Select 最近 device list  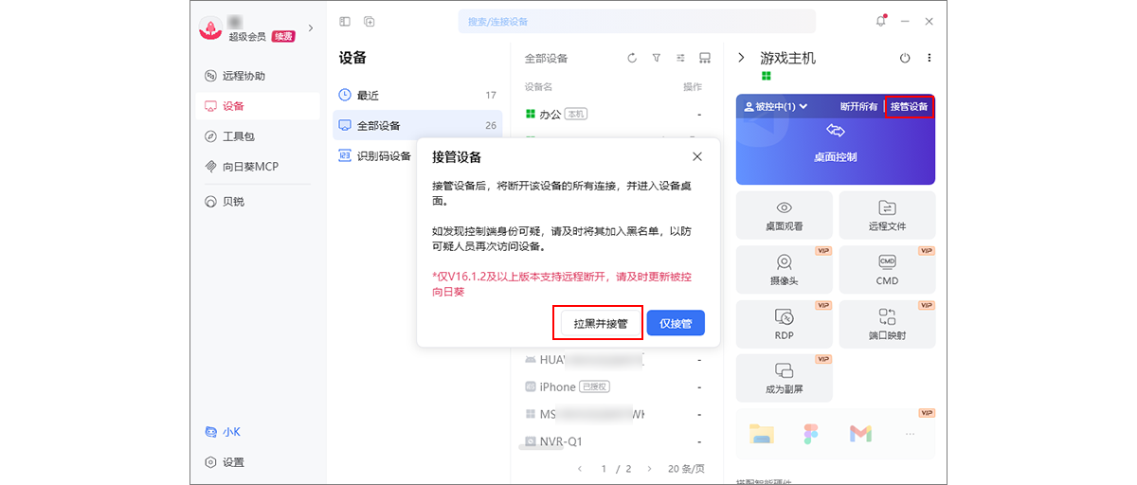[x=418, y=95]
